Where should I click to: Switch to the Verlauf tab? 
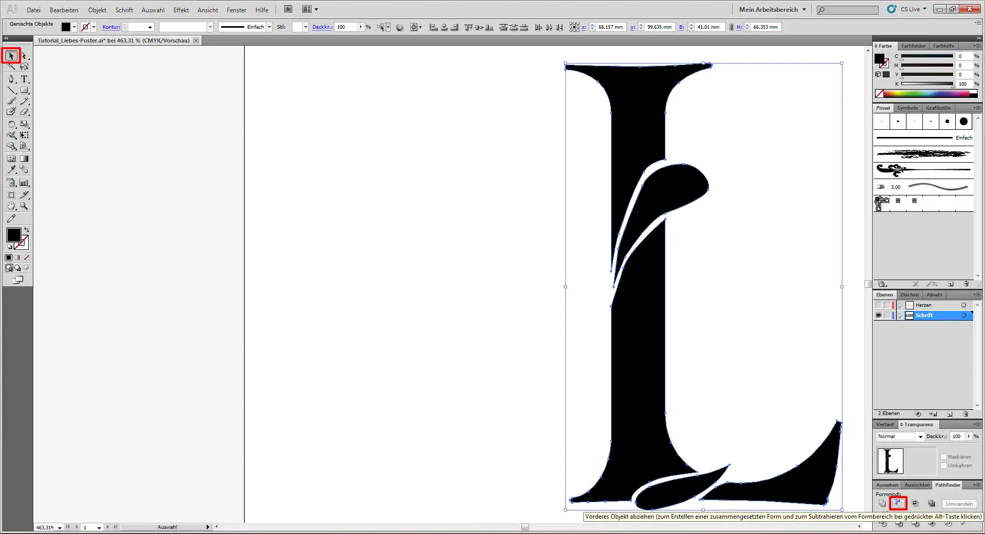click(885, 424)
